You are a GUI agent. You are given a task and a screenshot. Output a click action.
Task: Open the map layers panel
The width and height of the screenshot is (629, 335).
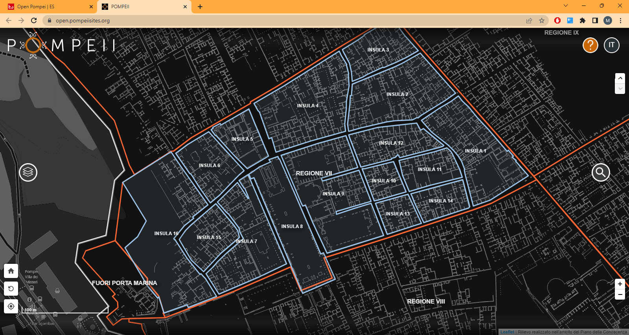[28, 172]
